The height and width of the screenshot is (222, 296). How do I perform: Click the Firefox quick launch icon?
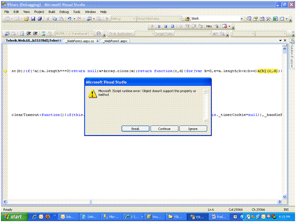pyautogui.click(x=48, y=217)
